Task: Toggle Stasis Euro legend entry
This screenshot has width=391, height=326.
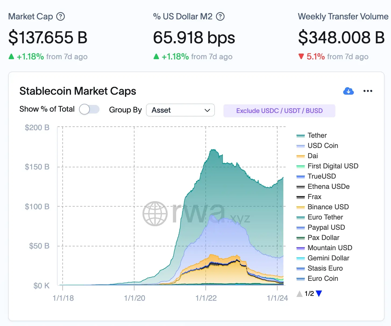Action: [x=319, y=268]
